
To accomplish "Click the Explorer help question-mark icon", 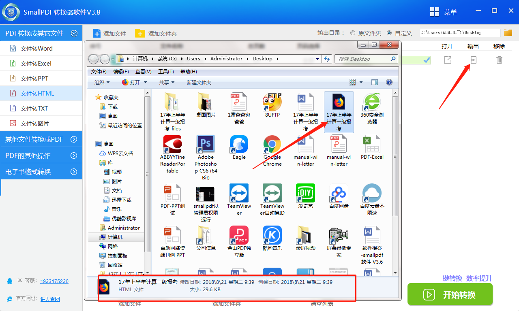I will (389, 82).
